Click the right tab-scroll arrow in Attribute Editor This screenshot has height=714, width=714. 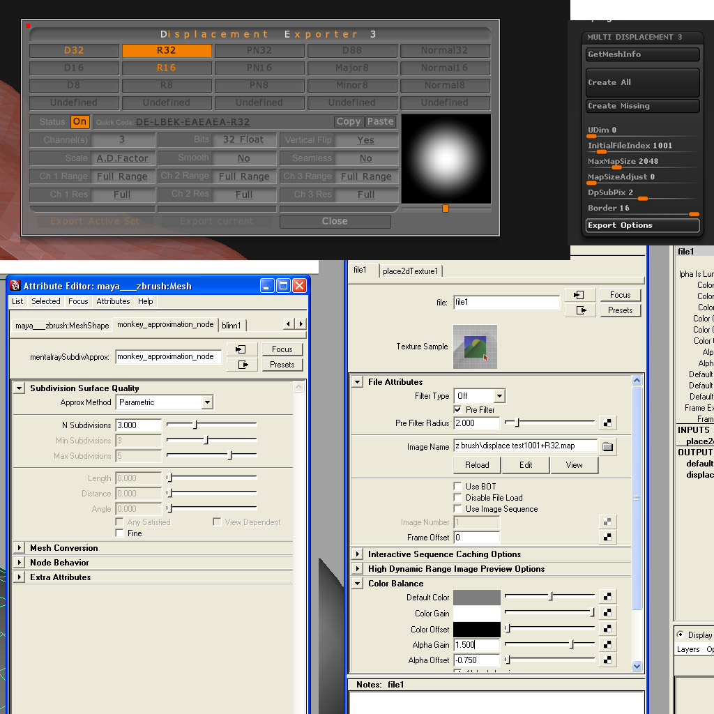coord(301,324)
